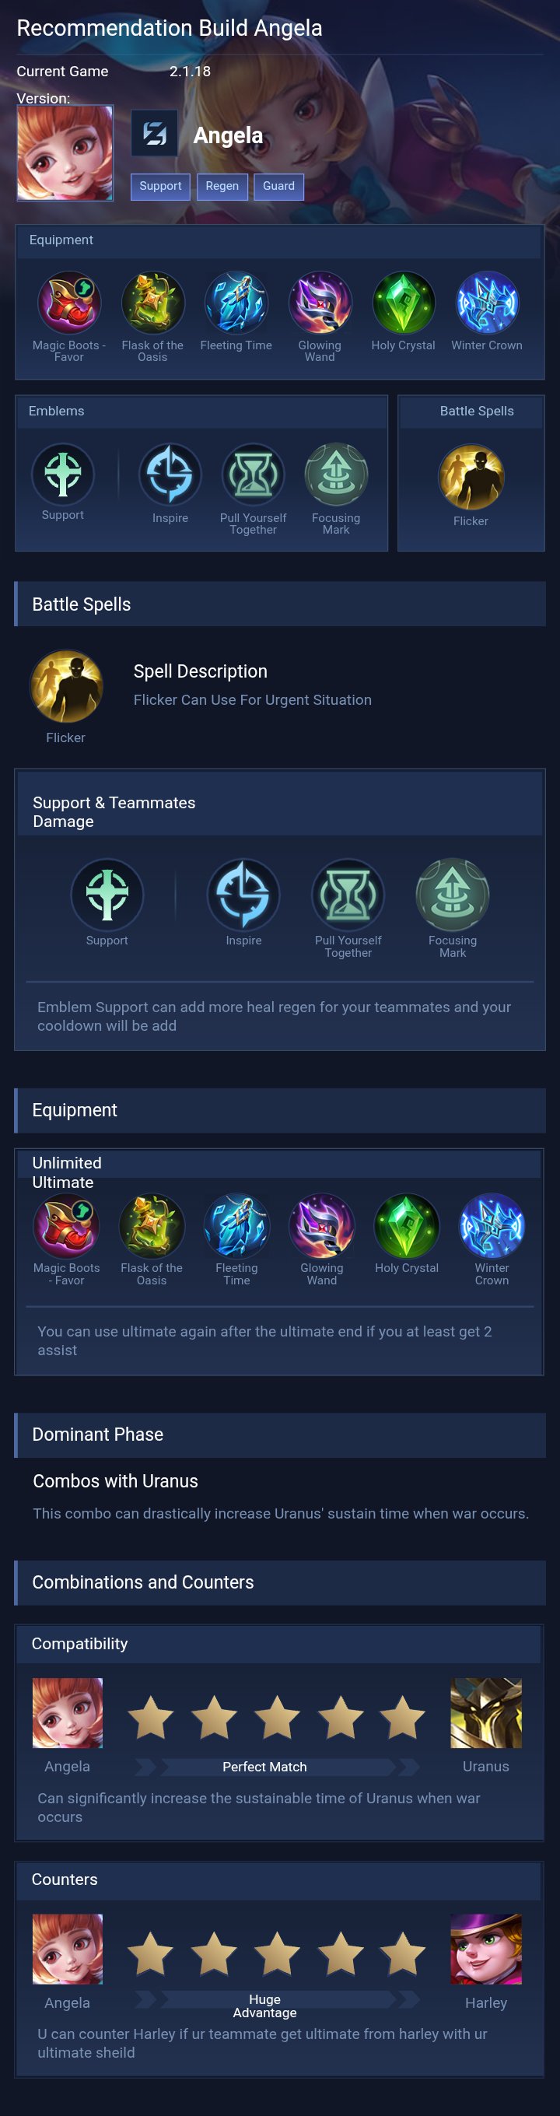
Task: Select Pull Yourself Together talent in Emblems panel
Action: pyautogui.click(x=253, y=474)
